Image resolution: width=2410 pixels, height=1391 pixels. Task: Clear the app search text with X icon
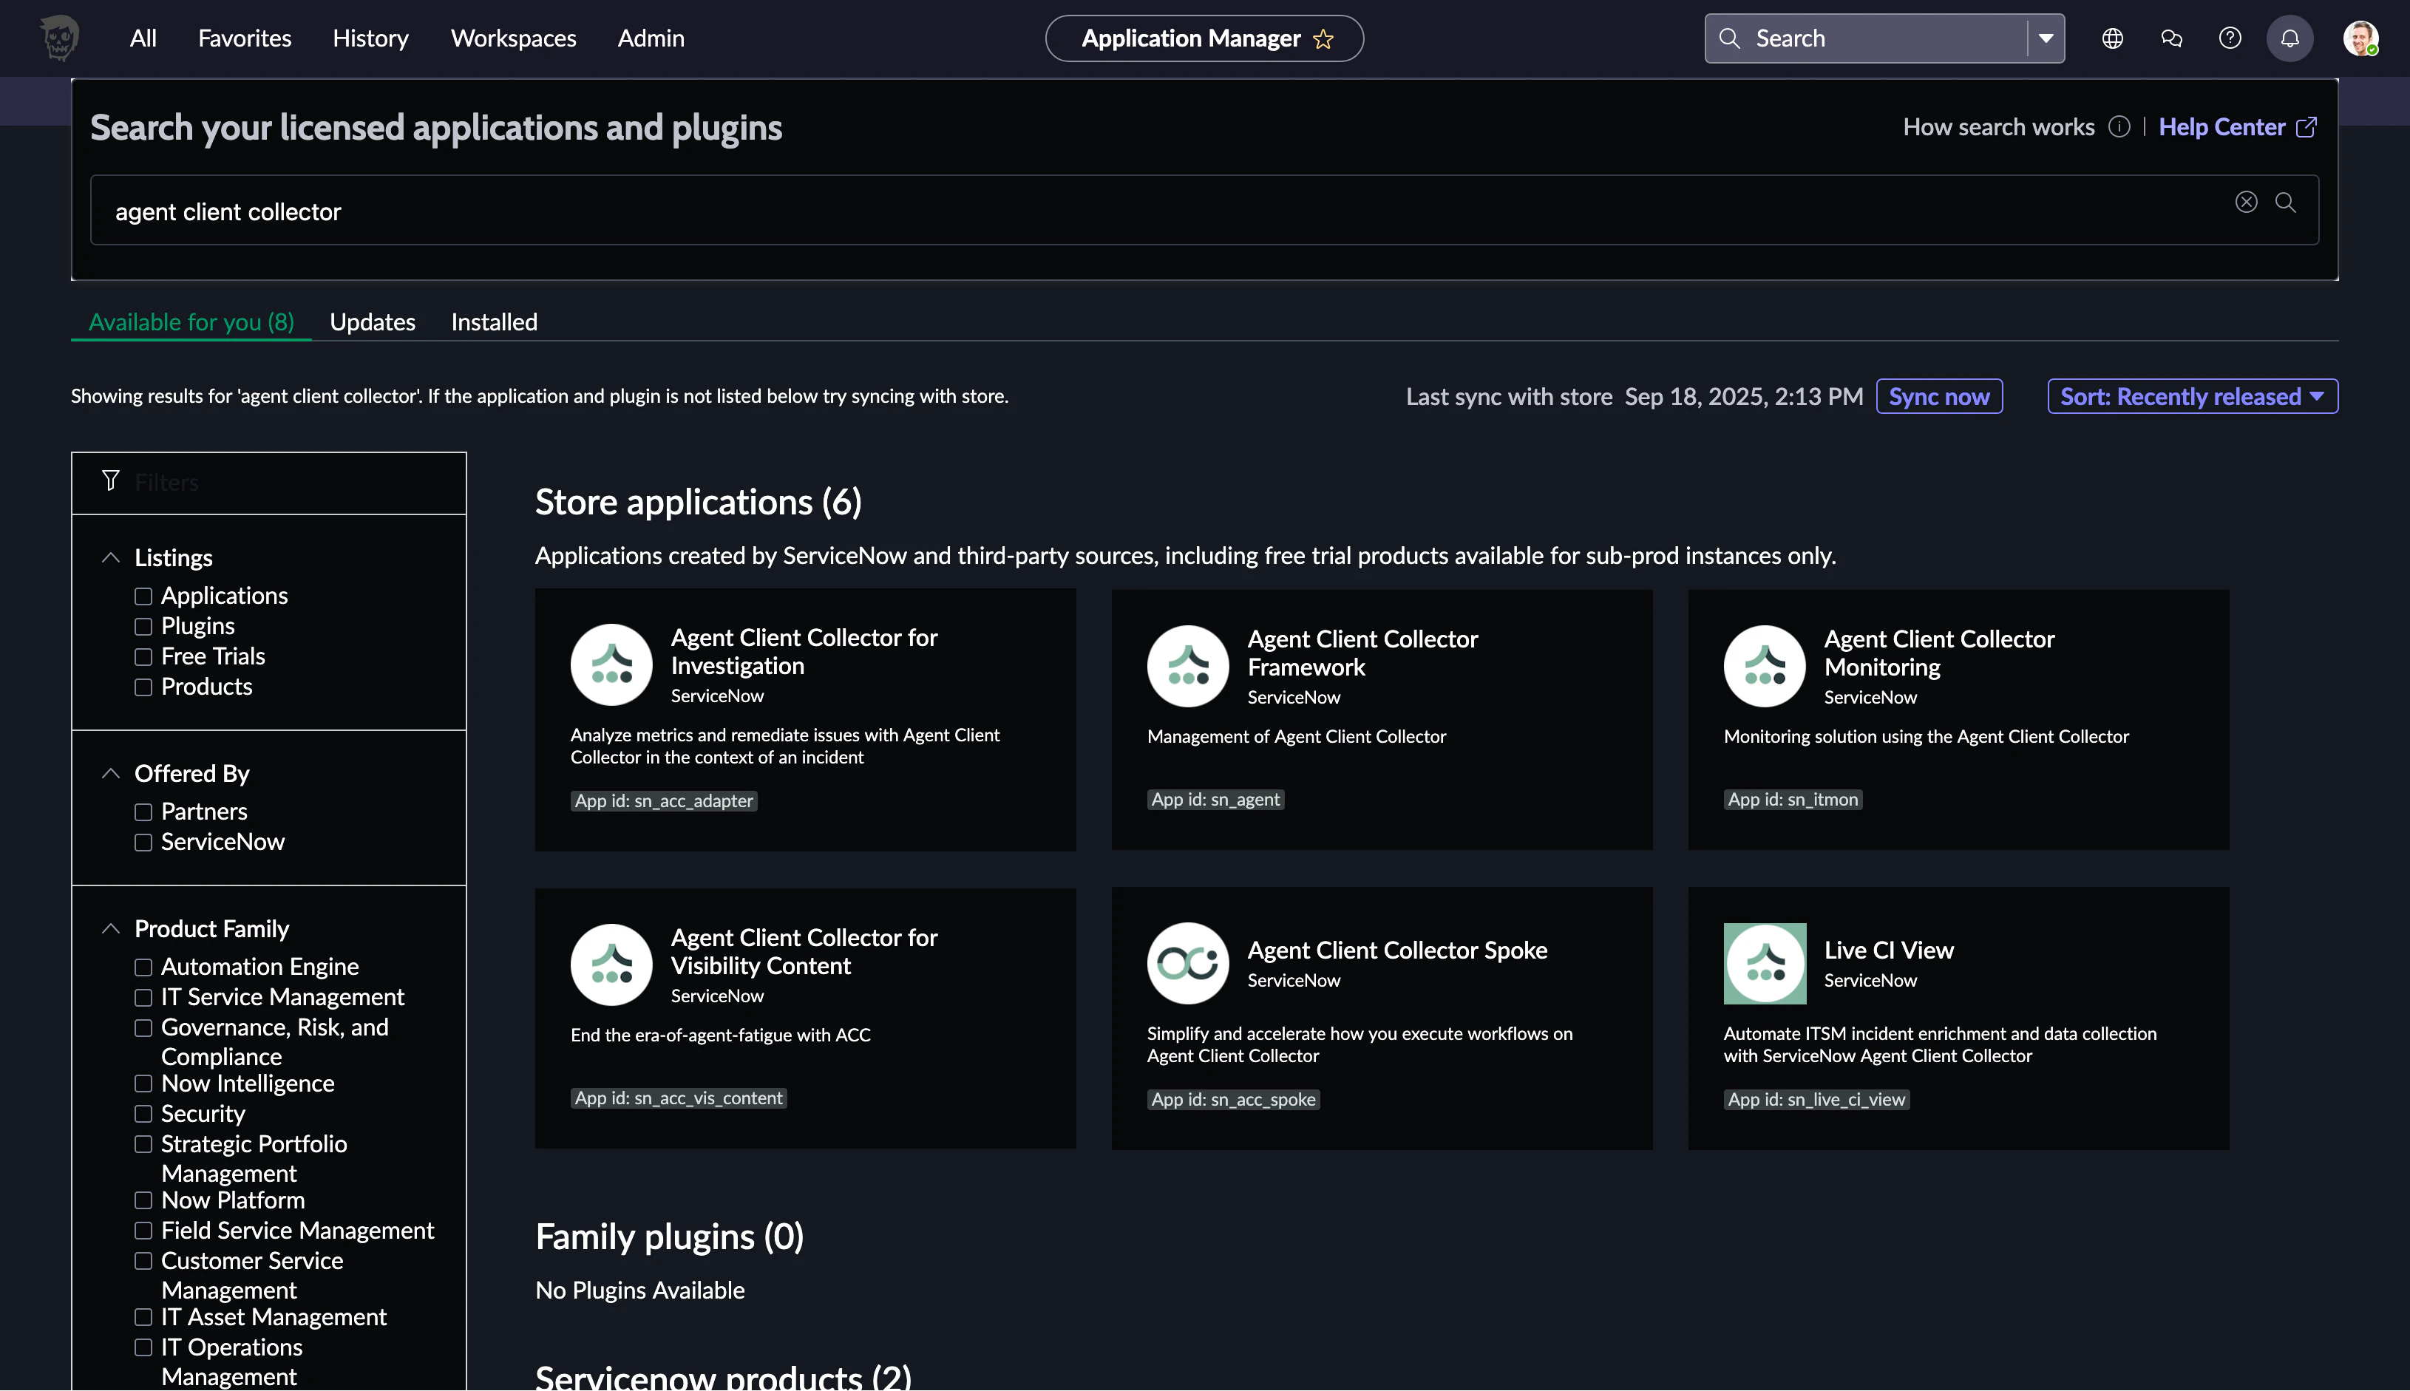click(x=2247, y=202)
